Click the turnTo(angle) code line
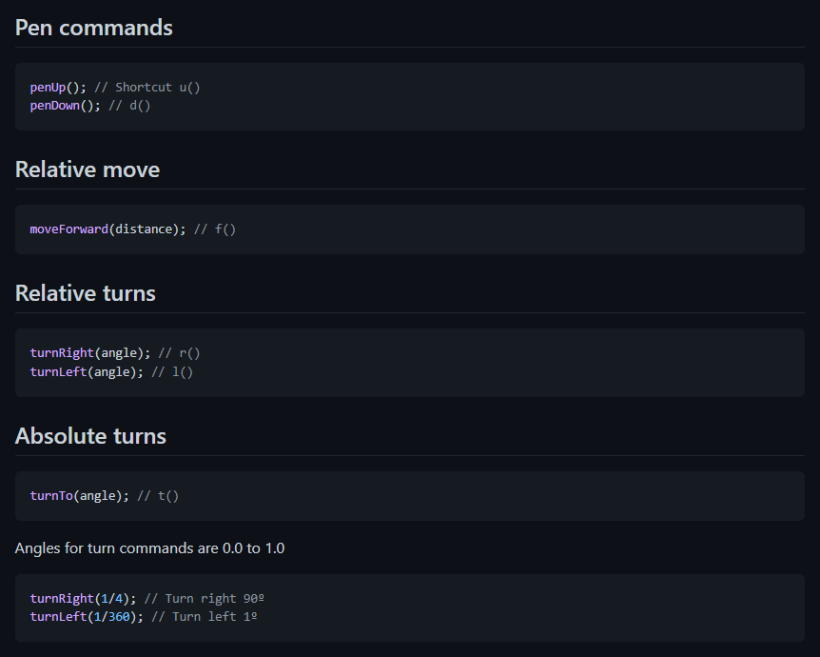 [105, 496]
